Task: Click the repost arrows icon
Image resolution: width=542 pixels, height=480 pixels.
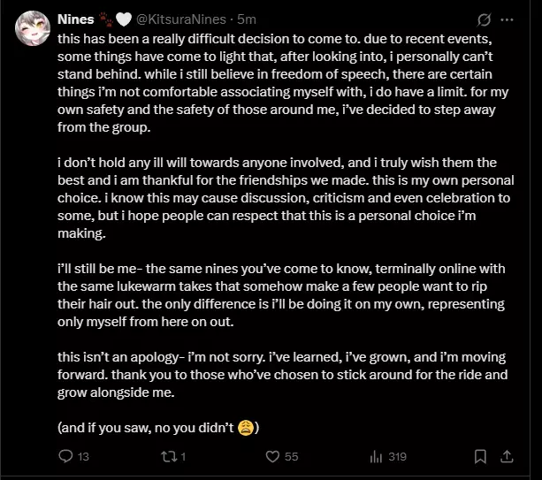Action: [x=170, y=456]
